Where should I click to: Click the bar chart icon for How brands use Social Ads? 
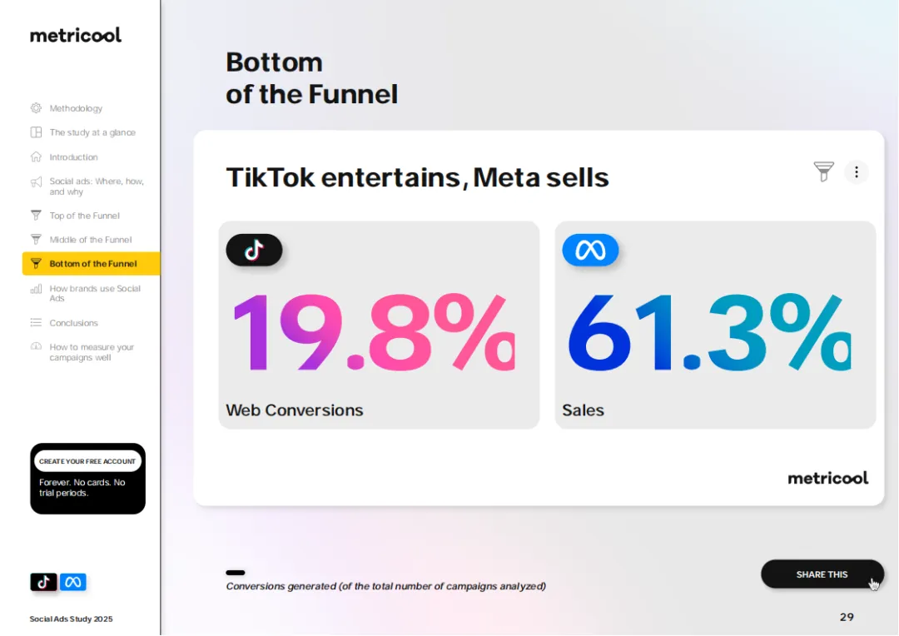coord(36,289)
